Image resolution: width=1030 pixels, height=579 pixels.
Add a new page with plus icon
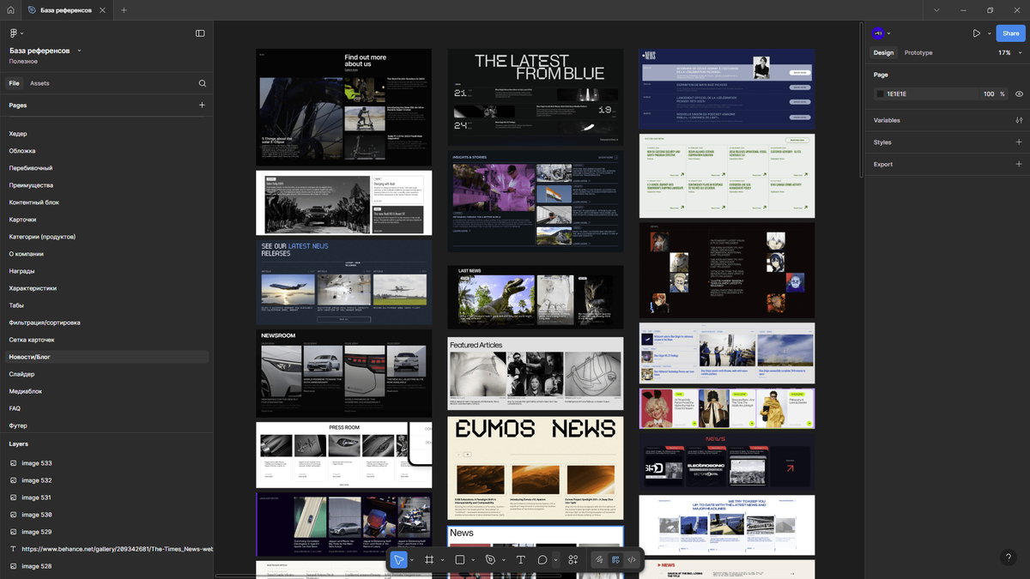pyautogui.click(x=203, y=106)
